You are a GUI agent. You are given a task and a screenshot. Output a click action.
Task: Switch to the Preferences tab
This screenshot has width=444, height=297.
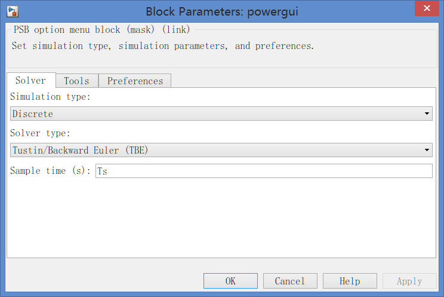(135, 81)
